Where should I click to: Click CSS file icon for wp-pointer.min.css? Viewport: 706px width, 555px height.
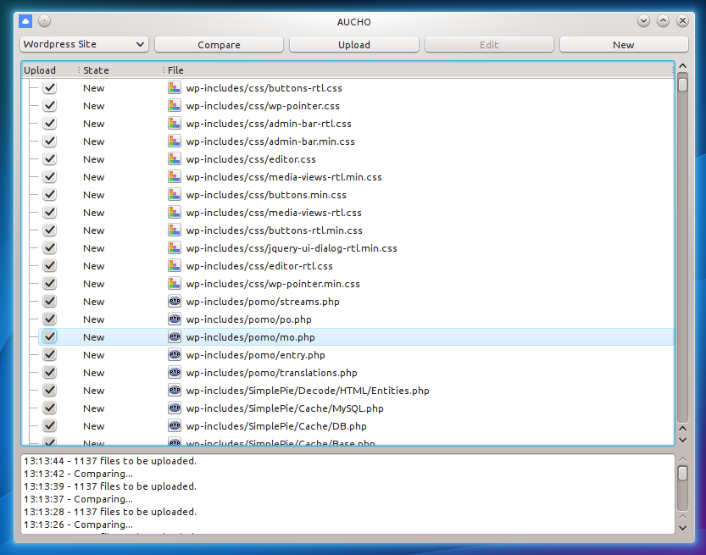175,283
